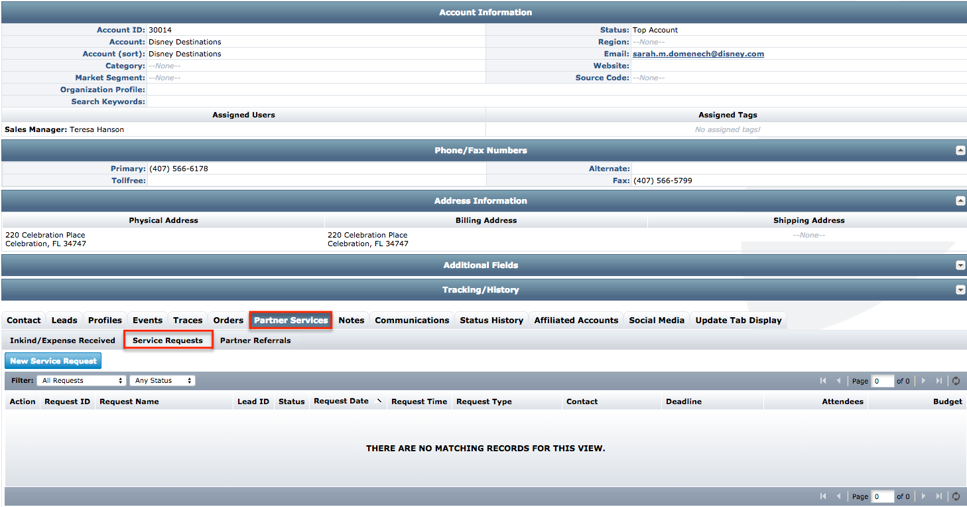Collapse the Address Information section
The image size is (967, 507).
(x=960, y=201)
